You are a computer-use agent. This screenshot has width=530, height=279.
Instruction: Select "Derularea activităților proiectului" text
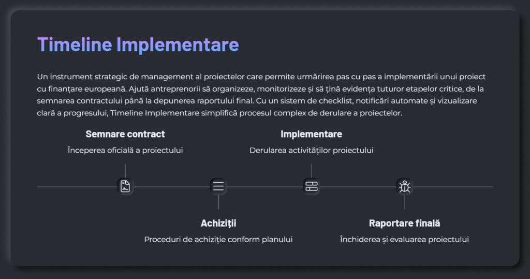311,150
